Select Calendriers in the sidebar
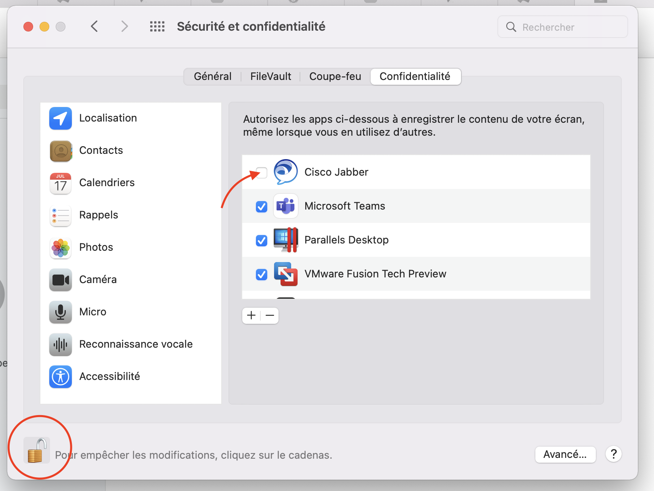Screen dimensions: 654x491 click(107, 183)
